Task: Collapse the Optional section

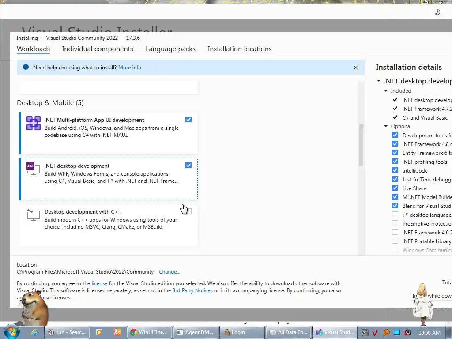Action: 386,126
